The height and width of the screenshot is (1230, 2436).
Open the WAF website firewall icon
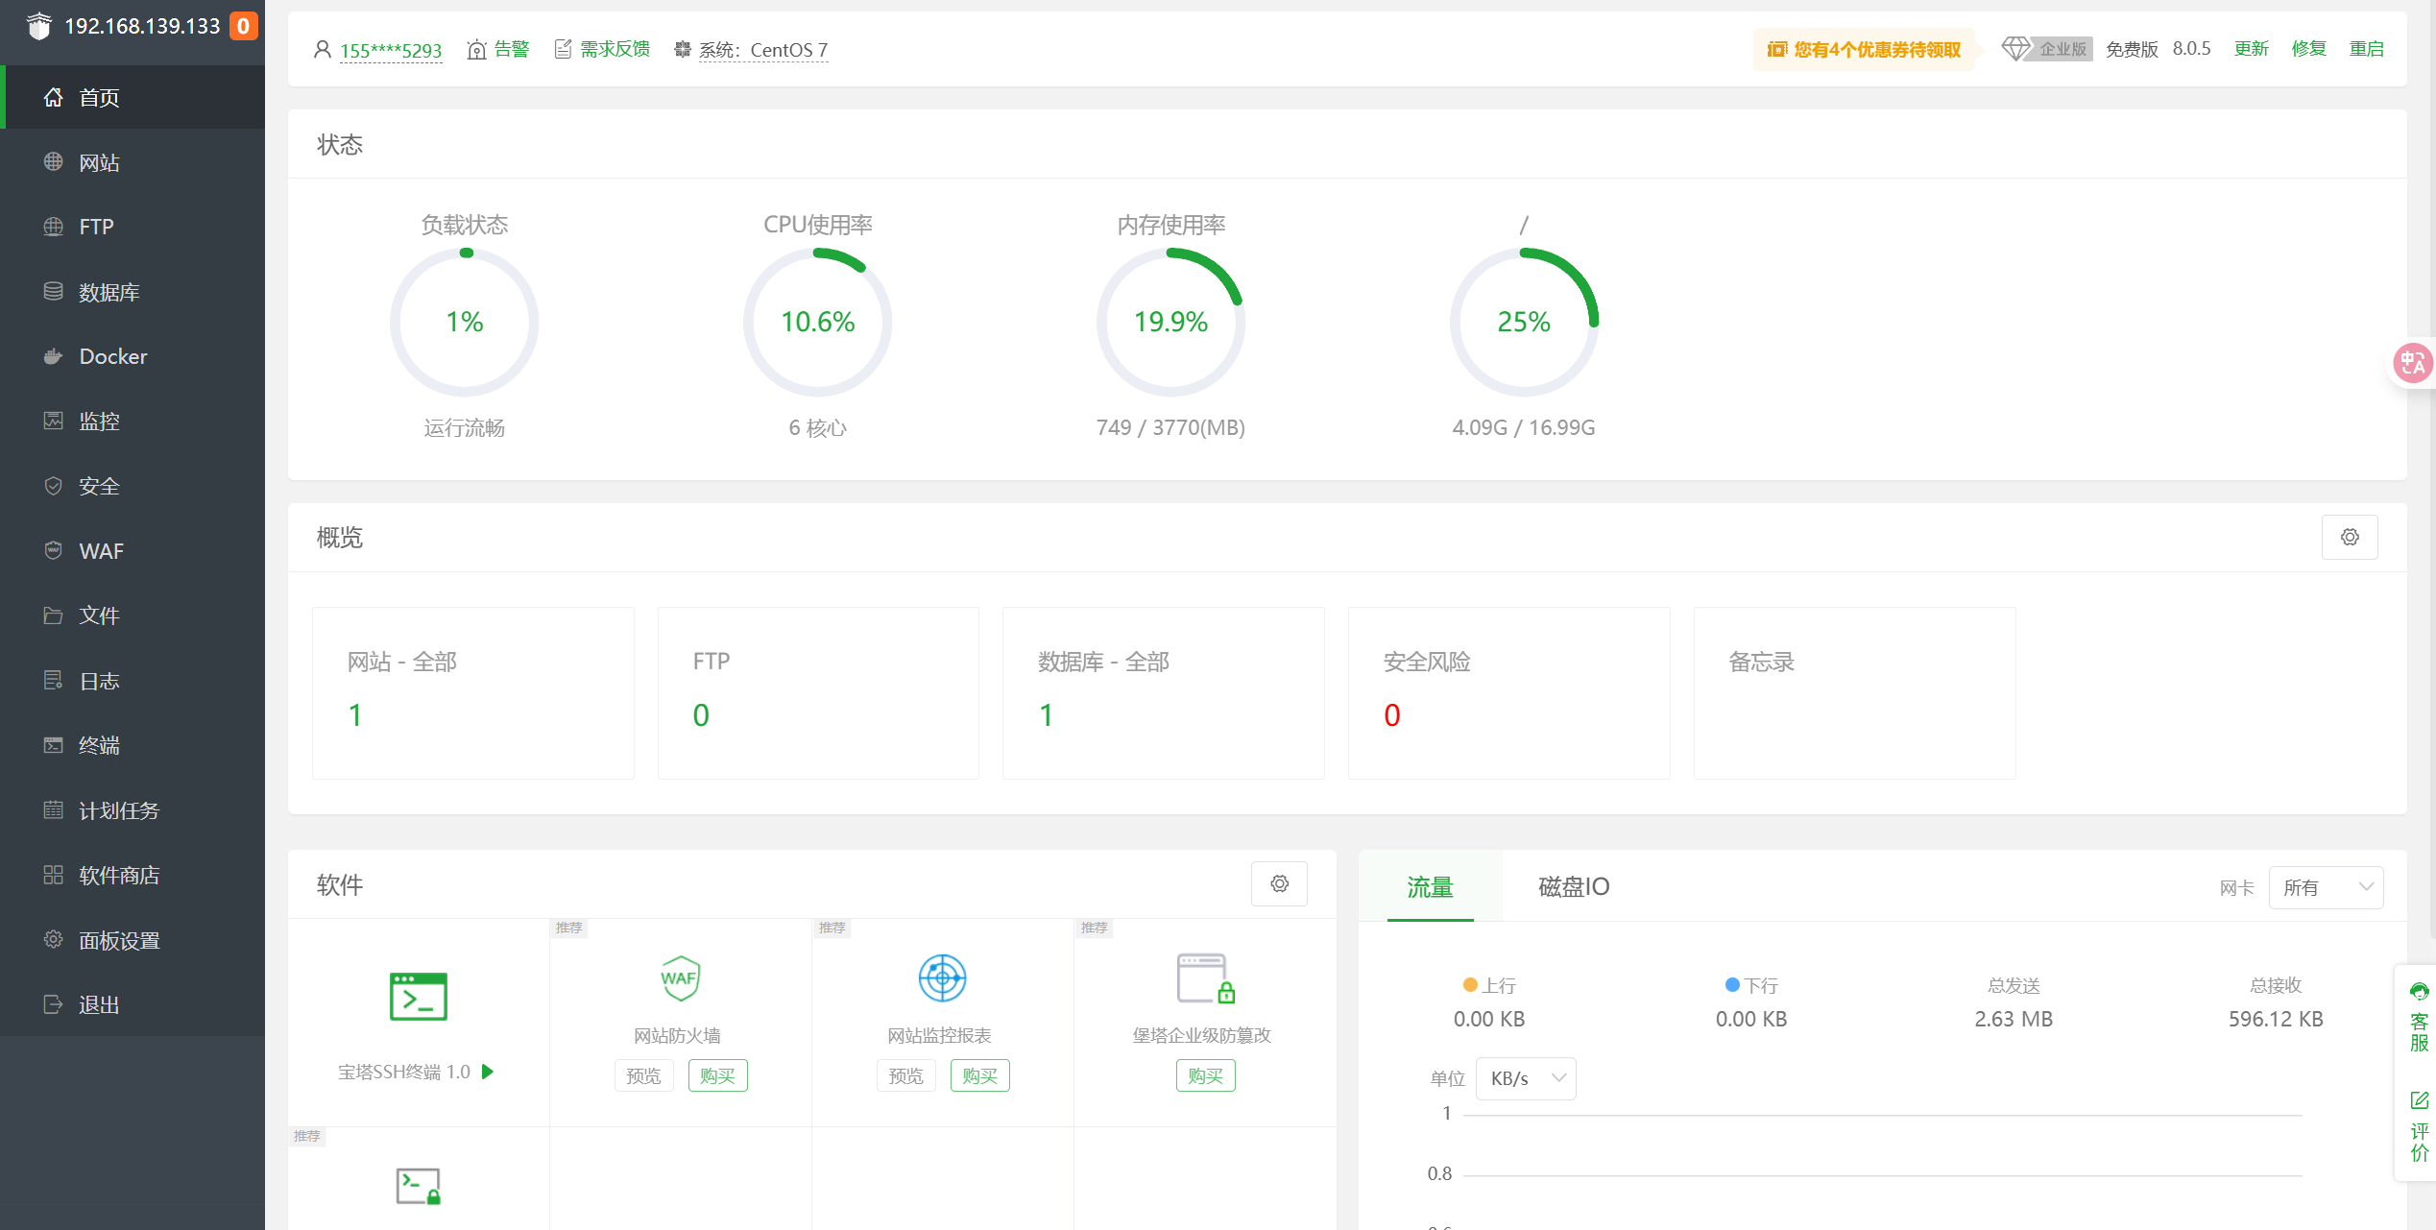[679, 978]
